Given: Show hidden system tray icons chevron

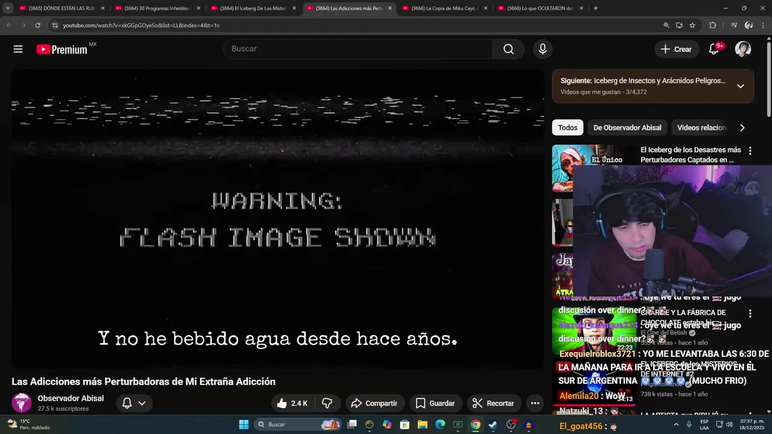Looking at the screenshot, I should point(675,424).
